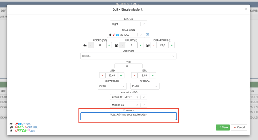
Task: Increase the Departure (L) fuel value
Action: (172, 45)
